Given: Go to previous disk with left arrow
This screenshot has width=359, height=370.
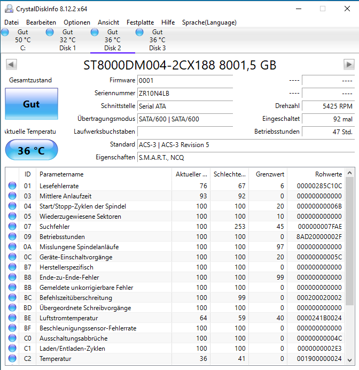Looking at the screenshot, I should (11, 64).
